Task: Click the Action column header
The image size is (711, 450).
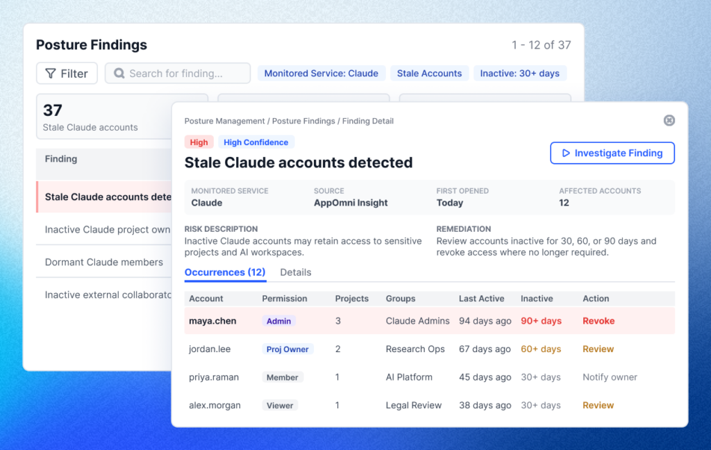Action: tap(595, 299)
